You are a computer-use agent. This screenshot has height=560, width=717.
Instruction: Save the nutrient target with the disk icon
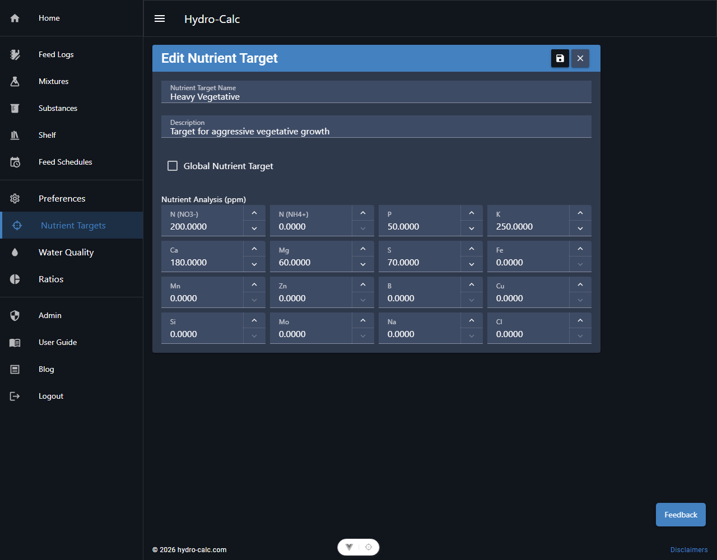click(560, 58)
